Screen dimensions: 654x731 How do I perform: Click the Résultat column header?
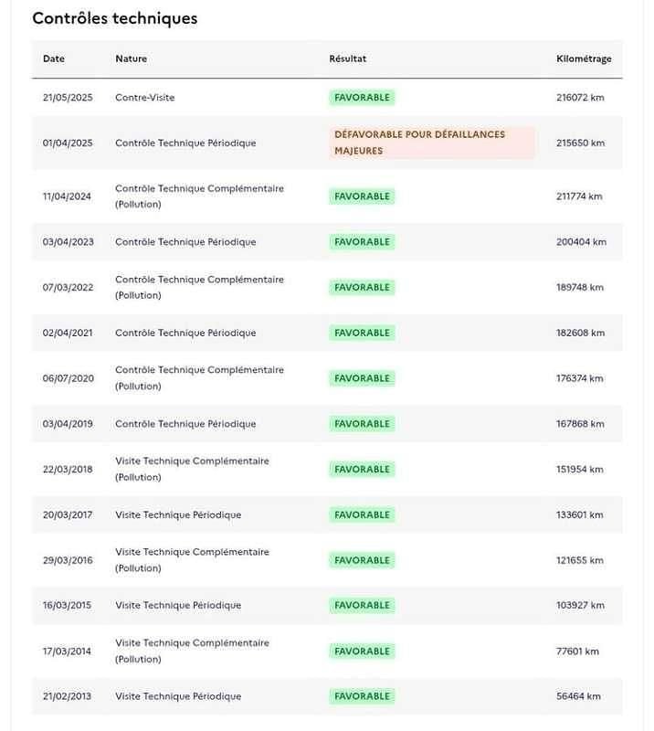(x=347, y=59)
